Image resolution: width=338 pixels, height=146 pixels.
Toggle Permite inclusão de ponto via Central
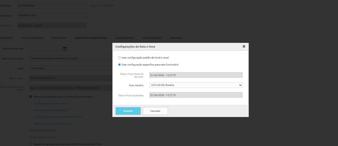[31, 97]
